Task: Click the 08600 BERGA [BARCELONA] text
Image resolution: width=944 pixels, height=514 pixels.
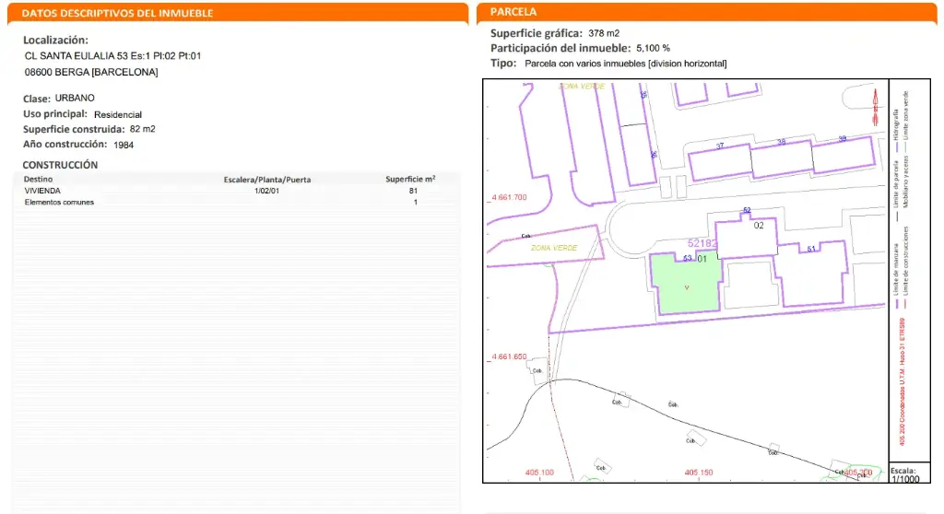Action: pos(90,72)
